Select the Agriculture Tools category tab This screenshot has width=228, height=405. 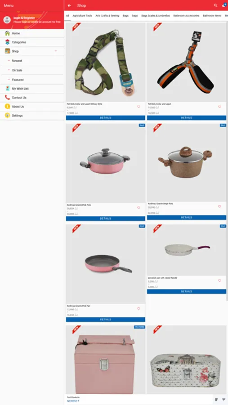(82, 16)
